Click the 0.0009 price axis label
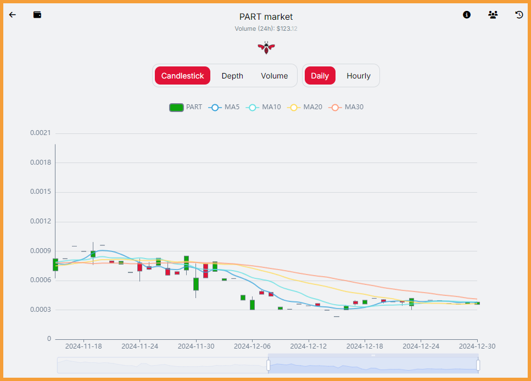The width and height of the screenshot is (531, 381). (x=40, y=251)
